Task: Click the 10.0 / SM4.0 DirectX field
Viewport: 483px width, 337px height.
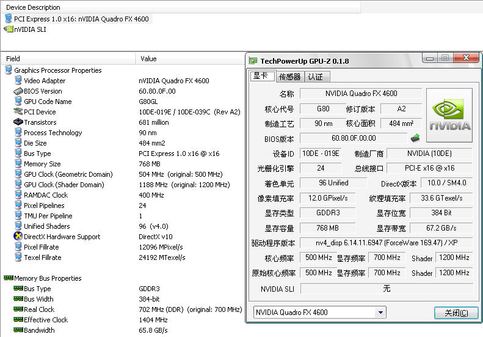Action: (446, 183)
